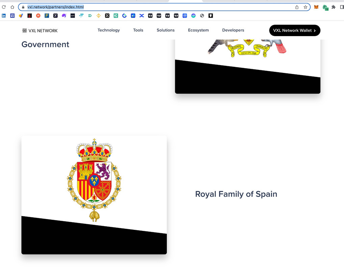Select the Royal Family of Spain heading
The image size is (344, 270).
[x=236, y=194]
